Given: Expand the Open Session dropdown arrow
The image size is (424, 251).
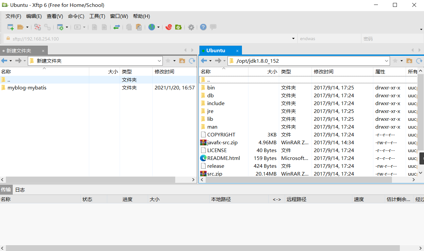Looking at the screenshot, I should (27, 27).
